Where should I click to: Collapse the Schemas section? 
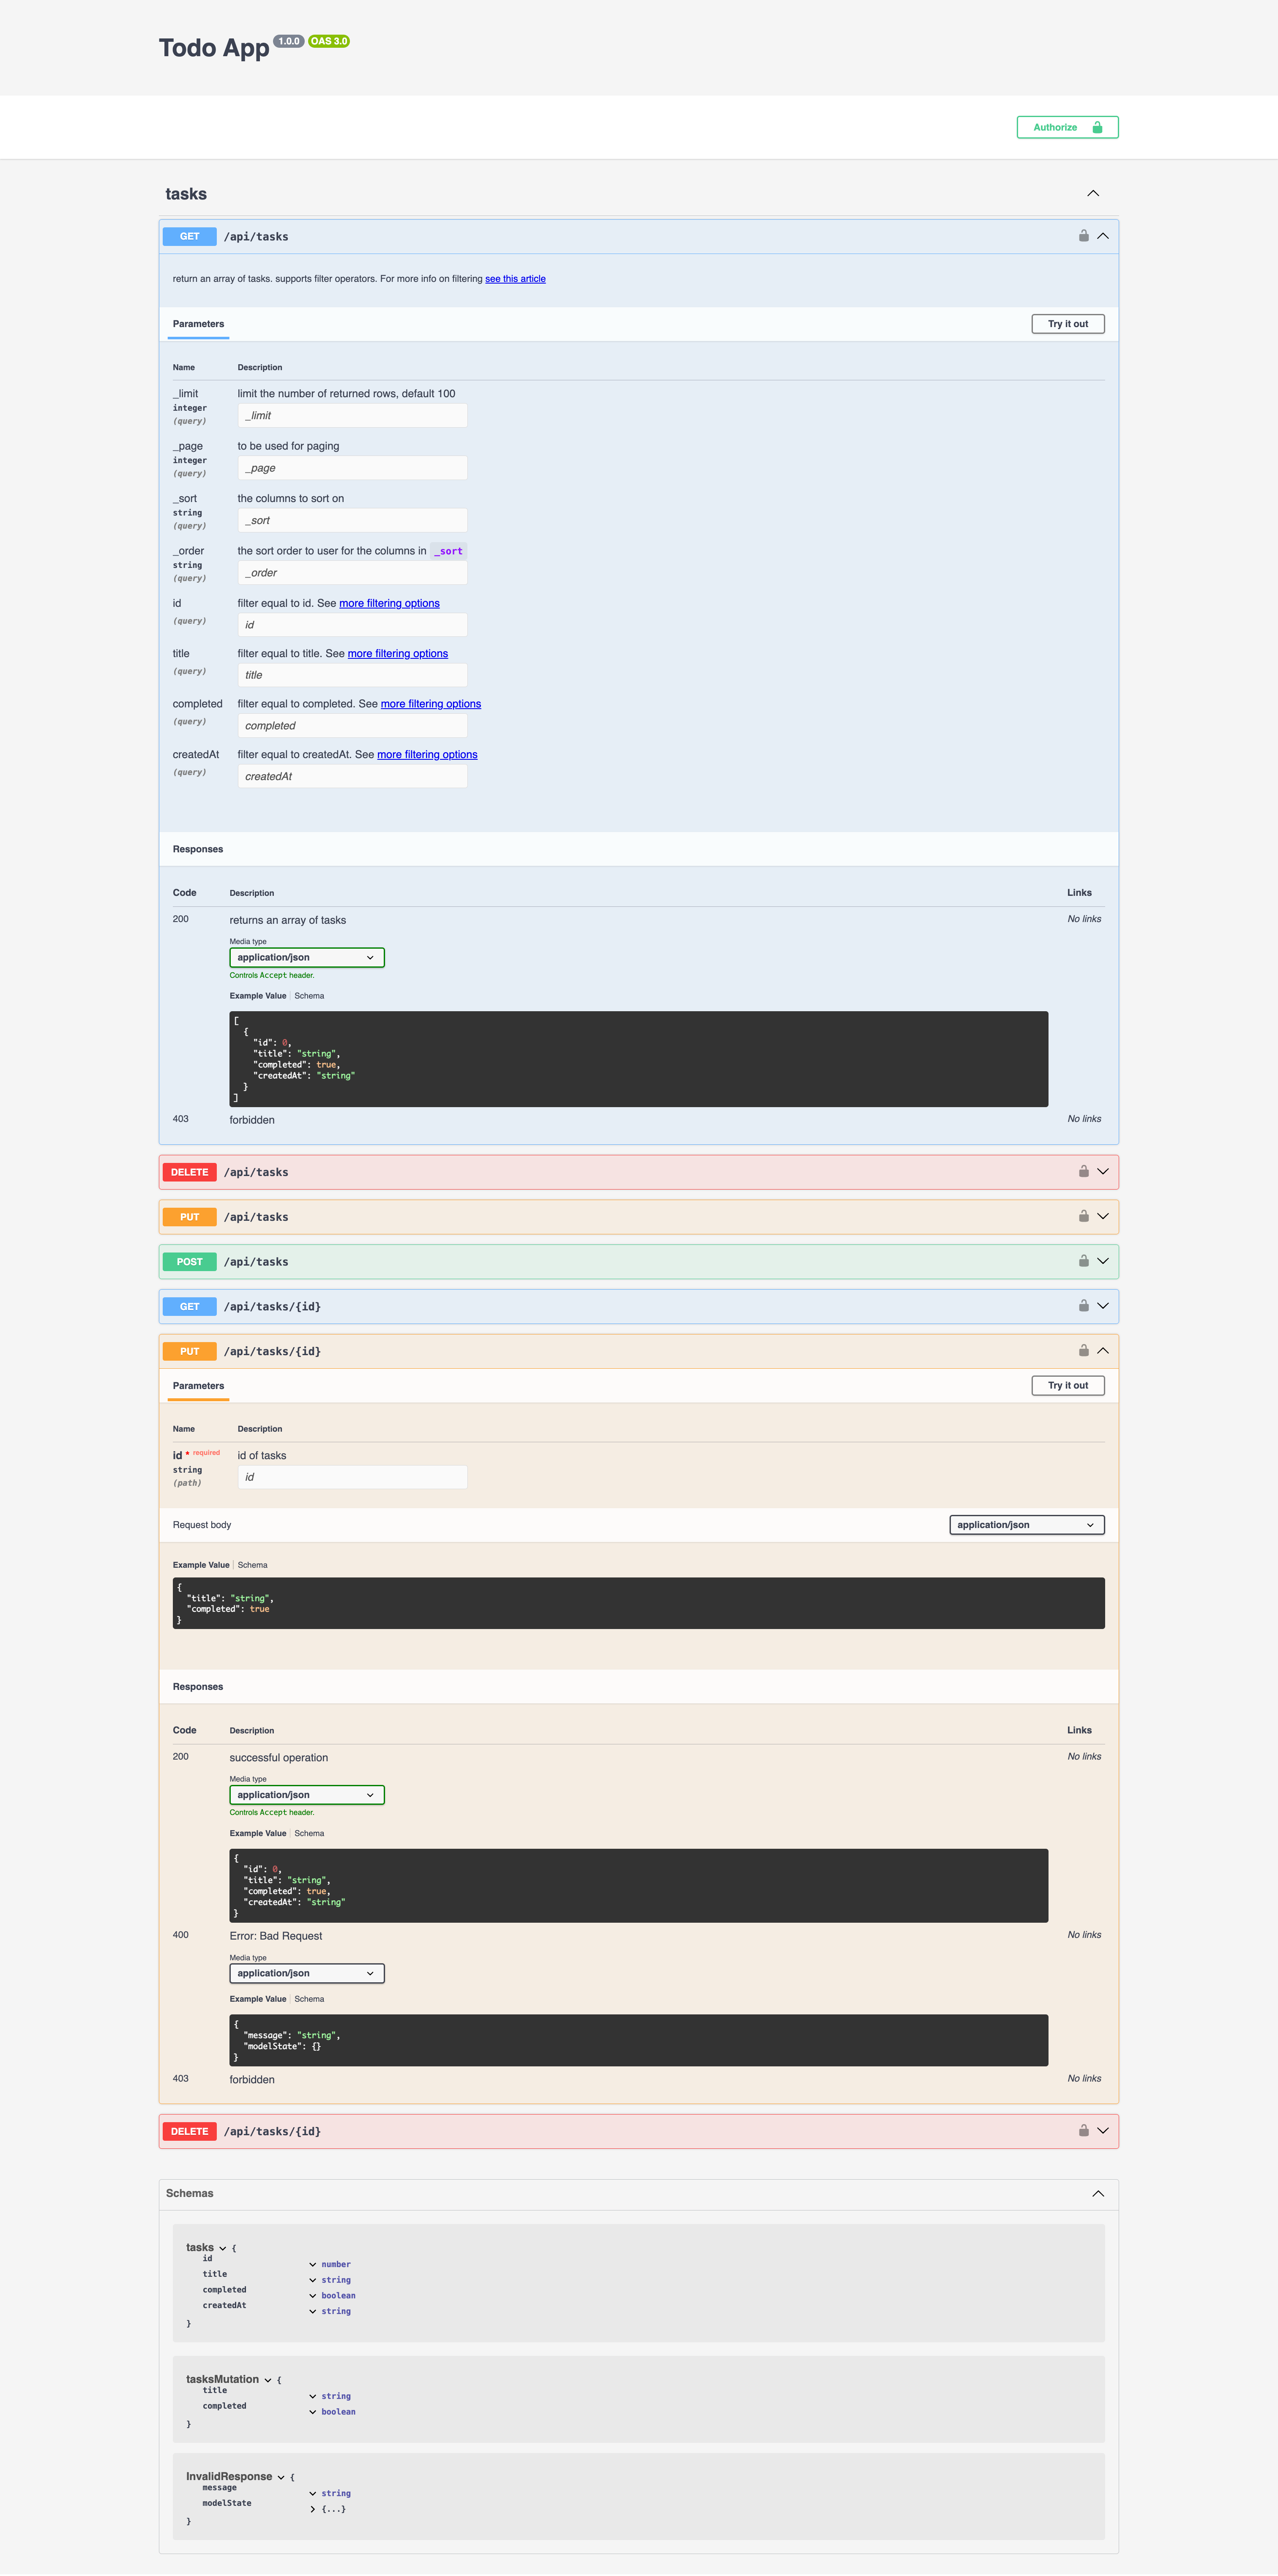(x=1098, y=2193)
